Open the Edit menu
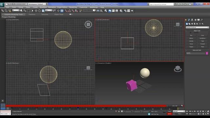This screenshot has height=118, width=210. tap(8, 7)
